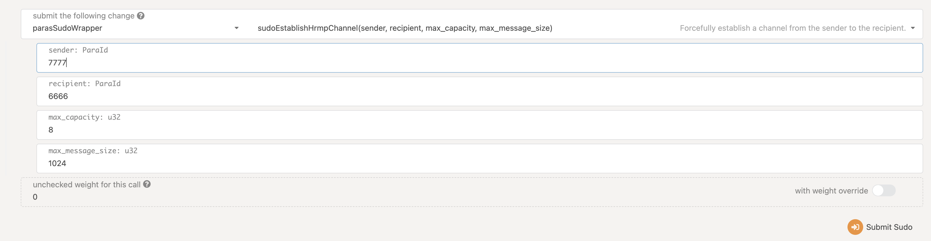This screenshot has height=241, width=931.
Task: Click the 'with weight override' label text
Action: pos(831,190)
